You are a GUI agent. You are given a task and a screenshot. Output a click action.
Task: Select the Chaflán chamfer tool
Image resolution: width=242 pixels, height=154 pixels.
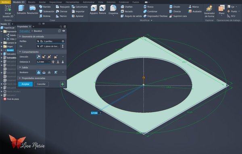(x=127, y=7)
